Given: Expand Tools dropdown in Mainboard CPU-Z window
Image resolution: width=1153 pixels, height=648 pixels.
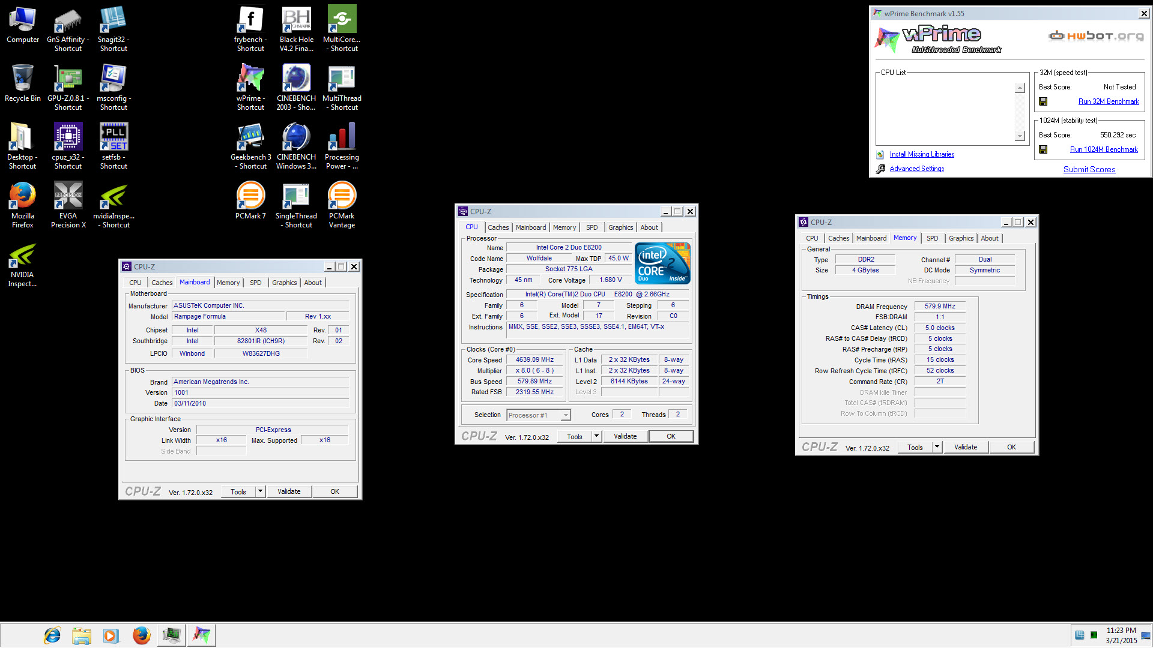Looking at the screenshot, I should [260, 491].
